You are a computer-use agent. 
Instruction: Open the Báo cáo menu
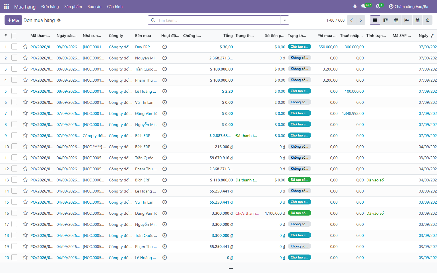pyautogui.click(x=94, y=7)
